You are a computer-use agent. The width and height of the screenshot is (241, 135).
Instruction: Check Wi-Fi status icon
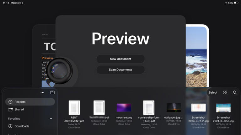226,3
